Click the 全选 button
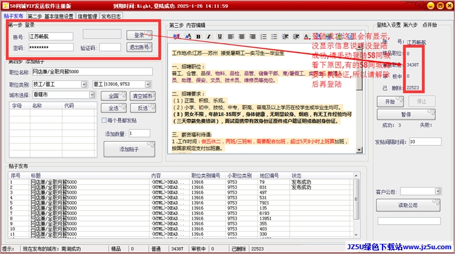The image size is (455, 254). pyautogui.click(x=114, y=108)
